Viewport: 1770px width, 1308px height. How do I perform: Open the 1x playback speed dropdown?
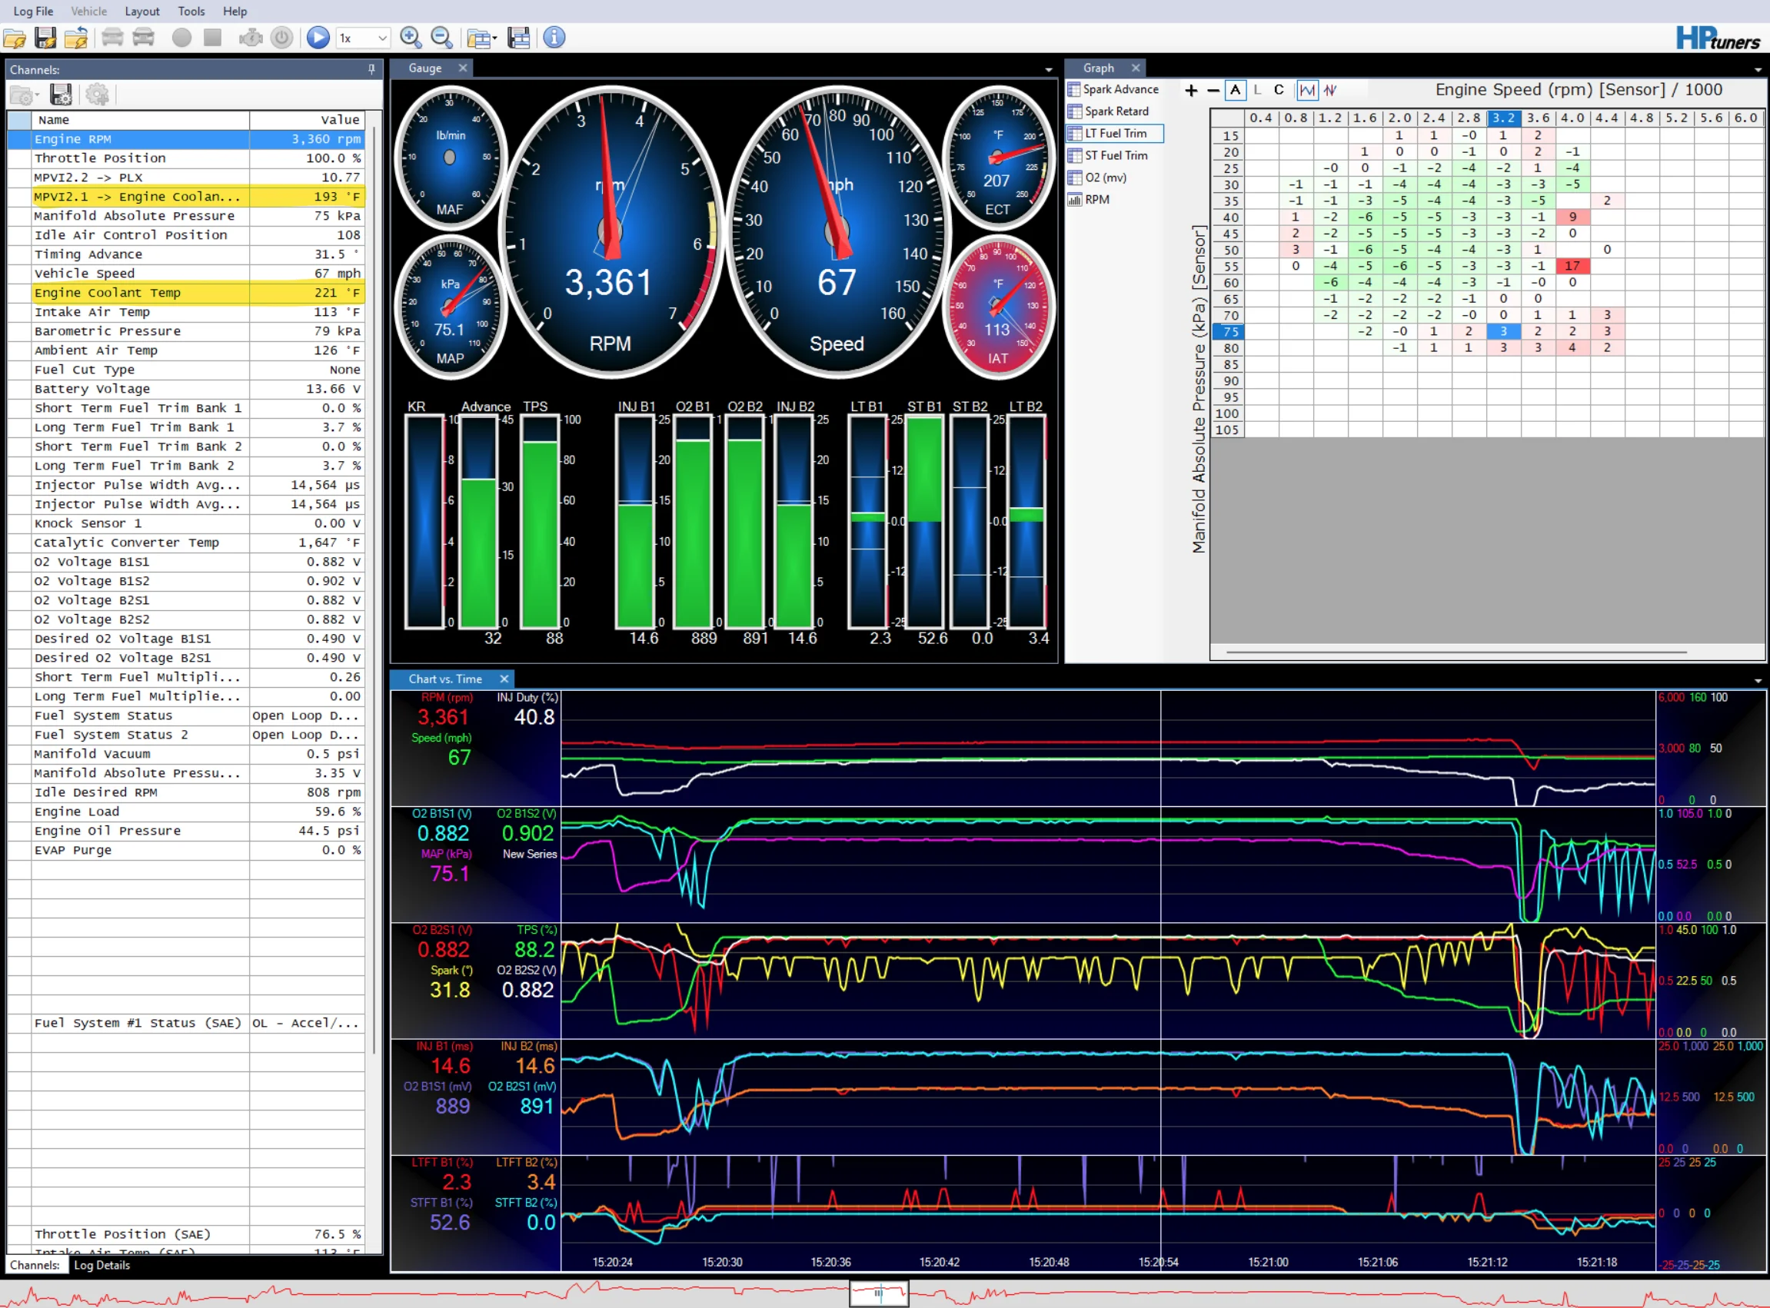point(363,38)
